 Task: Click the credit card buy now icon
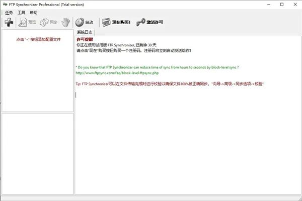click(x=106, y=22)
